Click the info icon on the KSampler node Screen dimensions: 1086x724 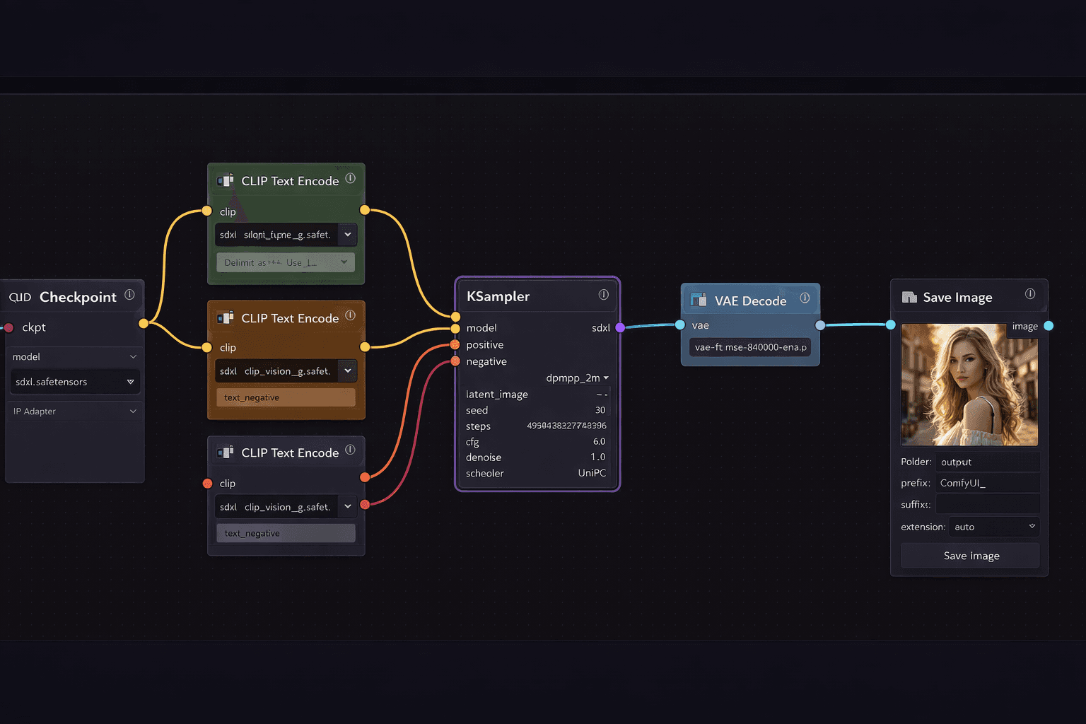(x=604, y=296)
